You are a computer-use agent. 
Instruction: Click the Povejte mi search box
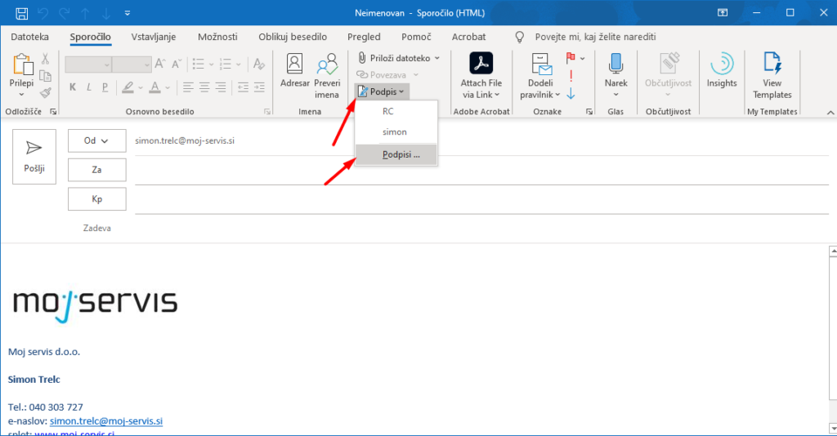coord(595,37)
